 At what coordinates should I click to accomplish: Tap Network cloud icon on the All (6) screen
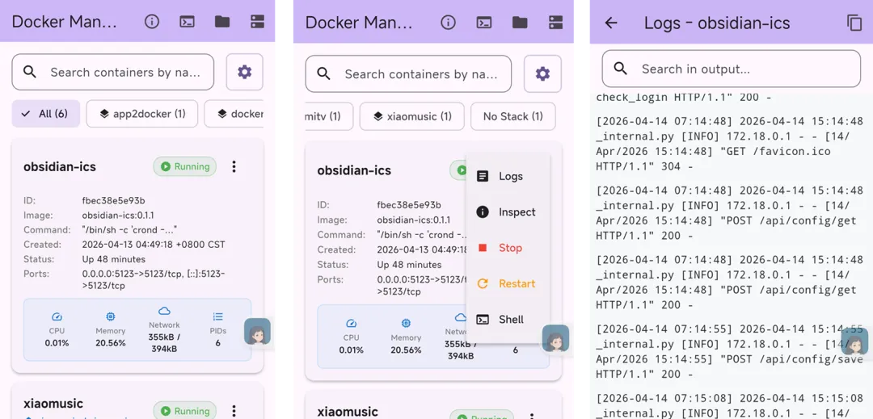coord(164,311)
